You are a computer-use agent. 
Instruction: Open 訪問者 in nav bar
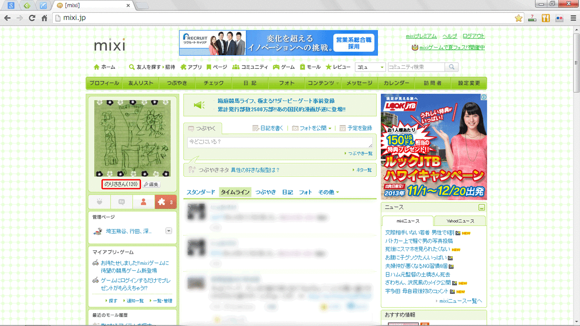tap(433, 83)
